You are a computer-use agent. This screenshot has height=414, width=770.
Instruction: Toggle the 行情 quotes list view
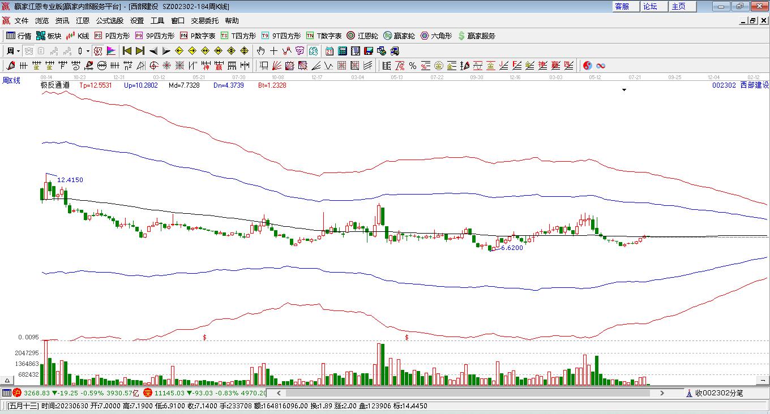tap(19, 36)
